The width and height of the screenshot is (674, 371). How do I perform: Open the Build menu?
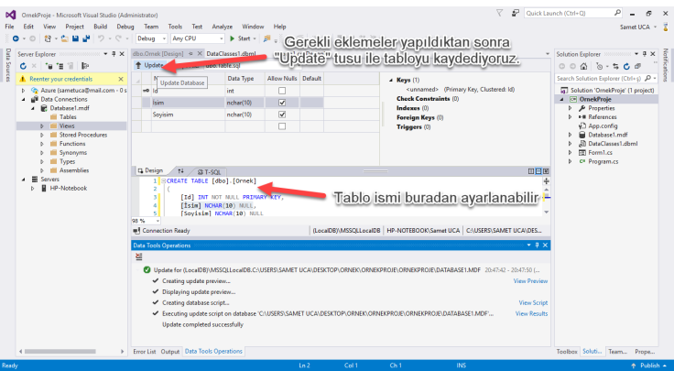click(100, 27)
